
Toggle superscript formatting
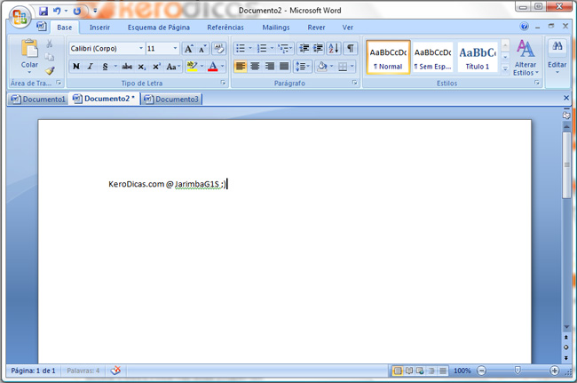pyautogui.click(x=156, y=67)
